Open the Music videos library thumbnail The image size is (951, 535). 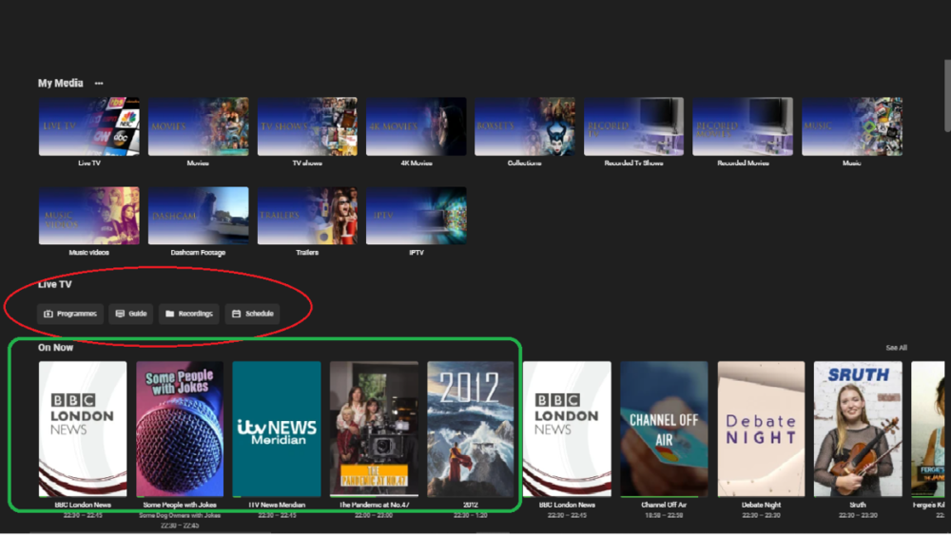pos(89,216)
